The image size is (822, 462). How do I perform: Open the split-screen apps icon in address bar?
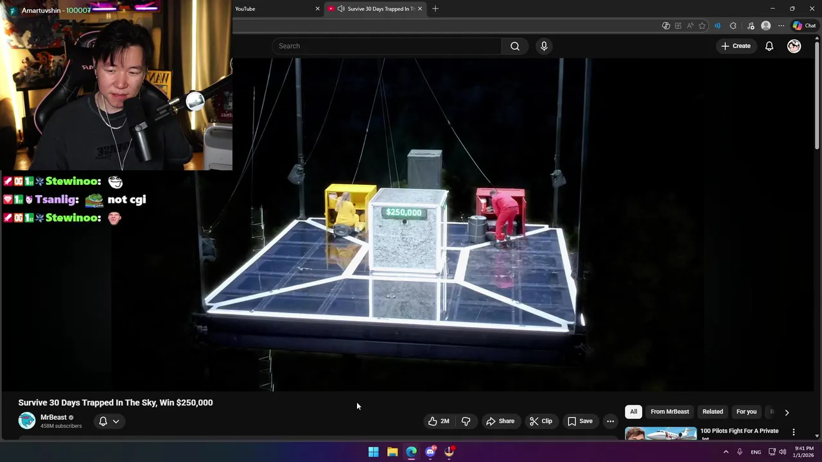678,26
